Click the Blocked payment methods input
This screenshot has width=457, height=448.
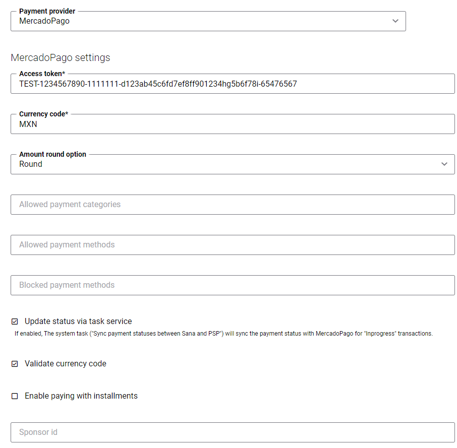pos(233,285)
